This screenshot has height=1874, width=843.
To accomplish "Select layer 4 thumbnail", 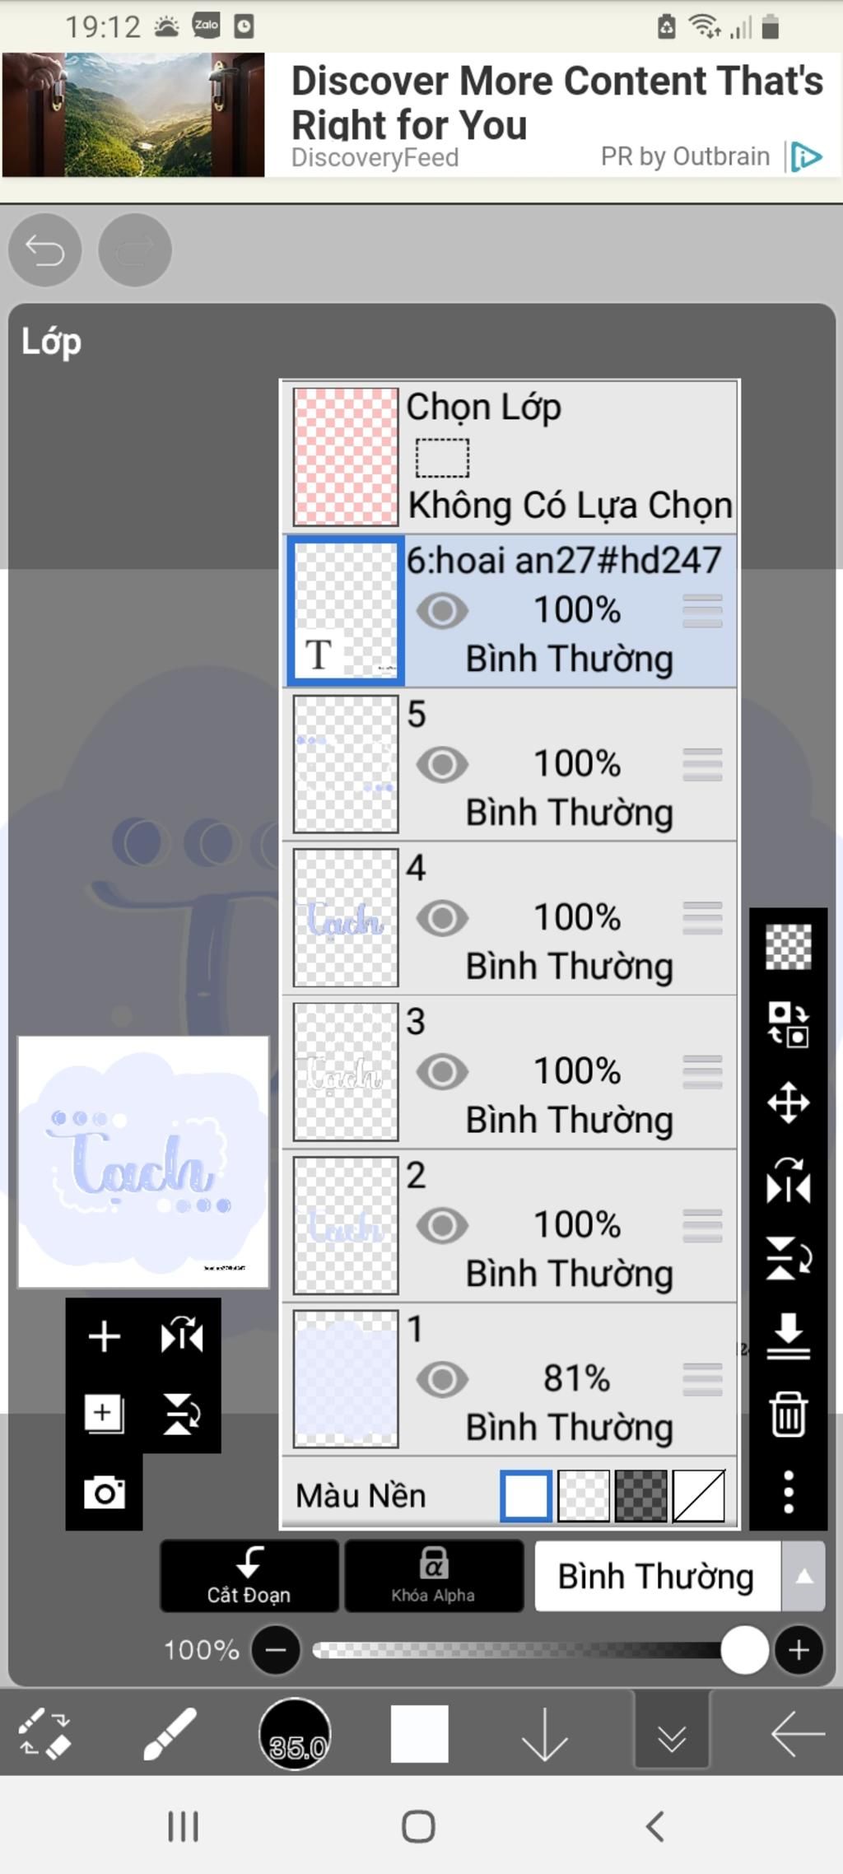I will point(346,918).
